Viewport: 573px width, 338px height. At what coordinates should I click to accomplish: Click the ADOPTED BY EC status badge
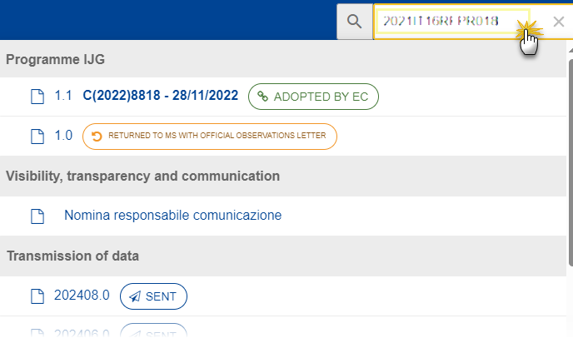click(313, 97)
